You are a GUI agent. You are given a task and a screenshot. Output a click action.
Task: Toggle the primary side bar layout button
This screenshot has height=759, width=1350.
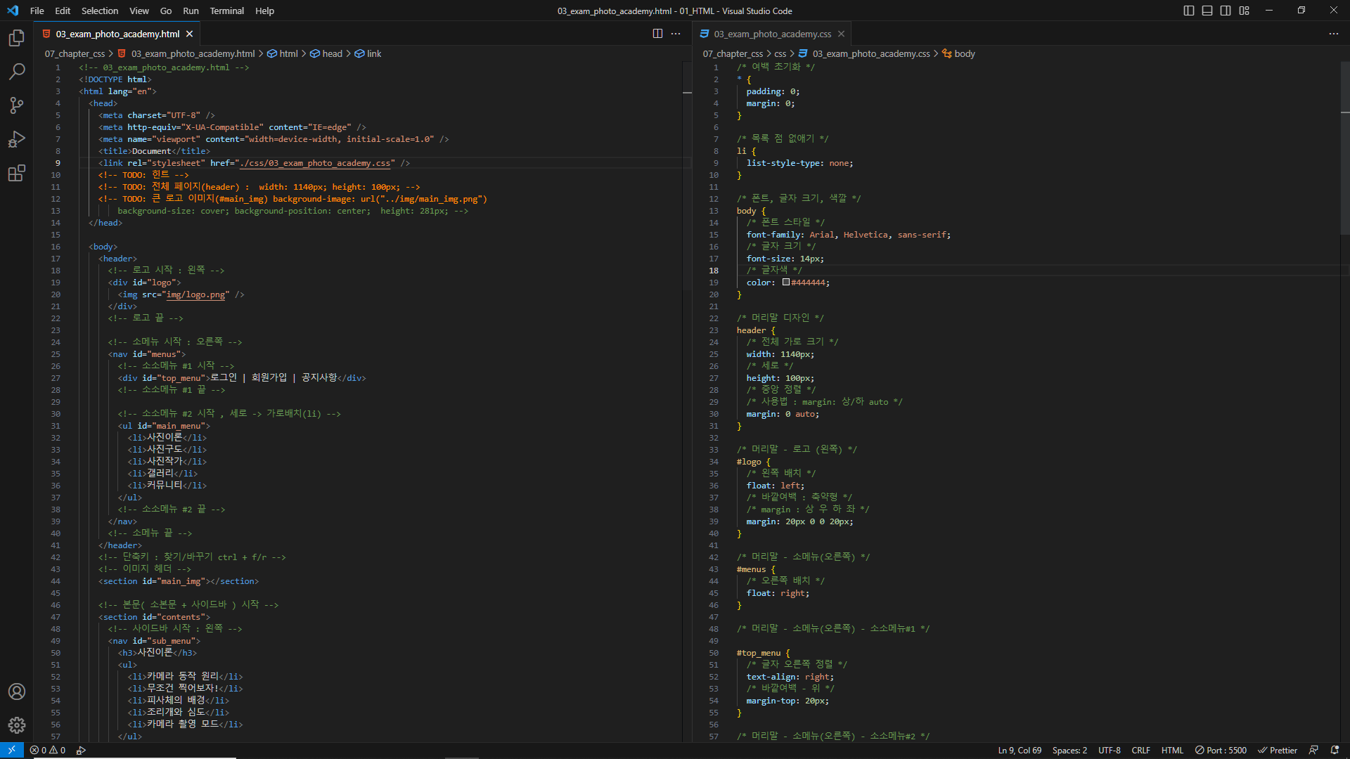(x=1189, y=11)
